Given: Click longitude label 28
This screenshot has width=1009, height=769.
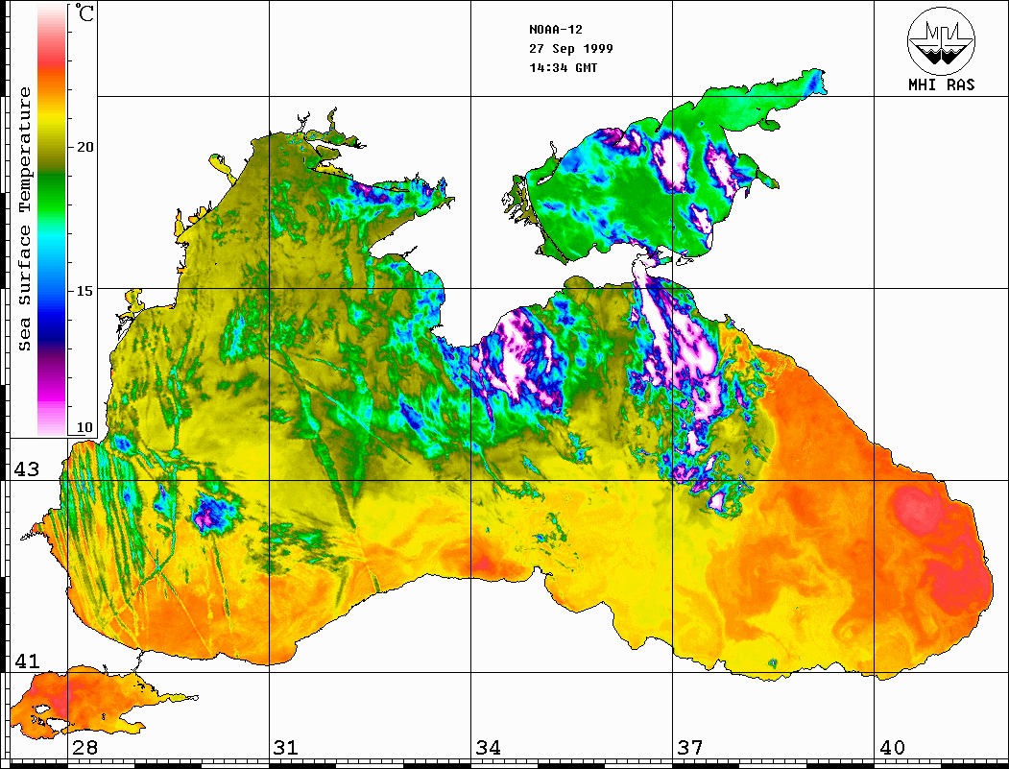Looking at the screenshot, I should 84,748.
